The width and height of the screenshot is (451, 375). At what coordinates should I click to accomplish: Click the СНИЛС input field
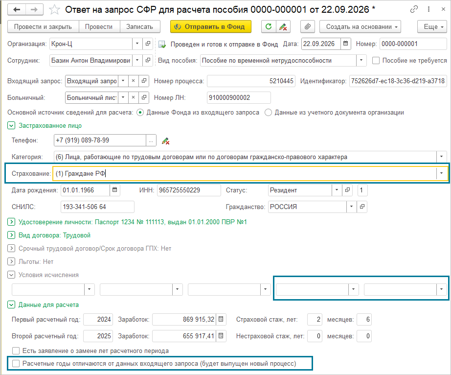pos(97,207)
